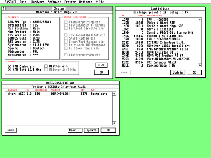Click Hilfe button in ACSI/SCSI/IDE bus window

(x=11, y=130)
